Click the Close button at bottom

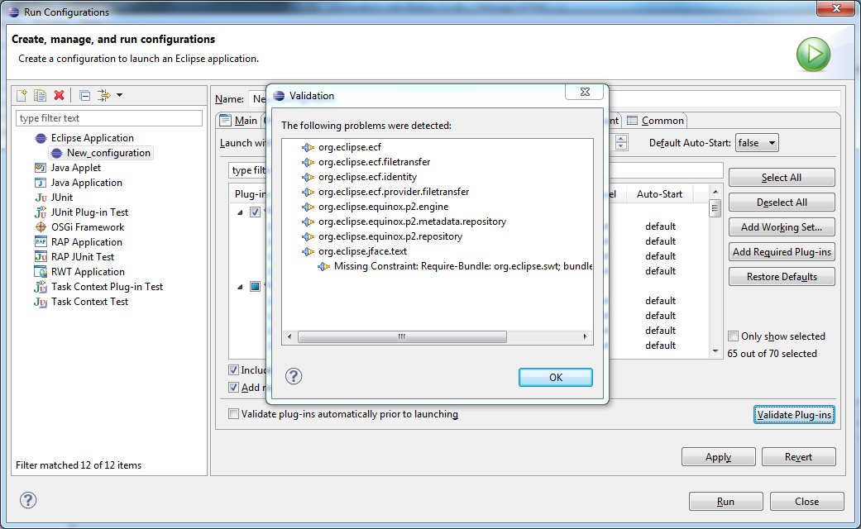click(806, 502)
